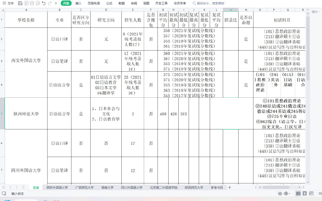322x201 pixels.
Task: Select the 开始 ribbon tab
Action: (x=66, y=3)
